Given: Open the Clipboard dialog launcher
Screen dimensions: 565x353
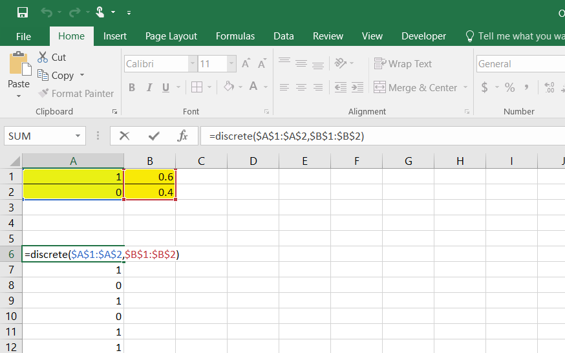Looking at the screenshot, I should (x=114, y=112).
